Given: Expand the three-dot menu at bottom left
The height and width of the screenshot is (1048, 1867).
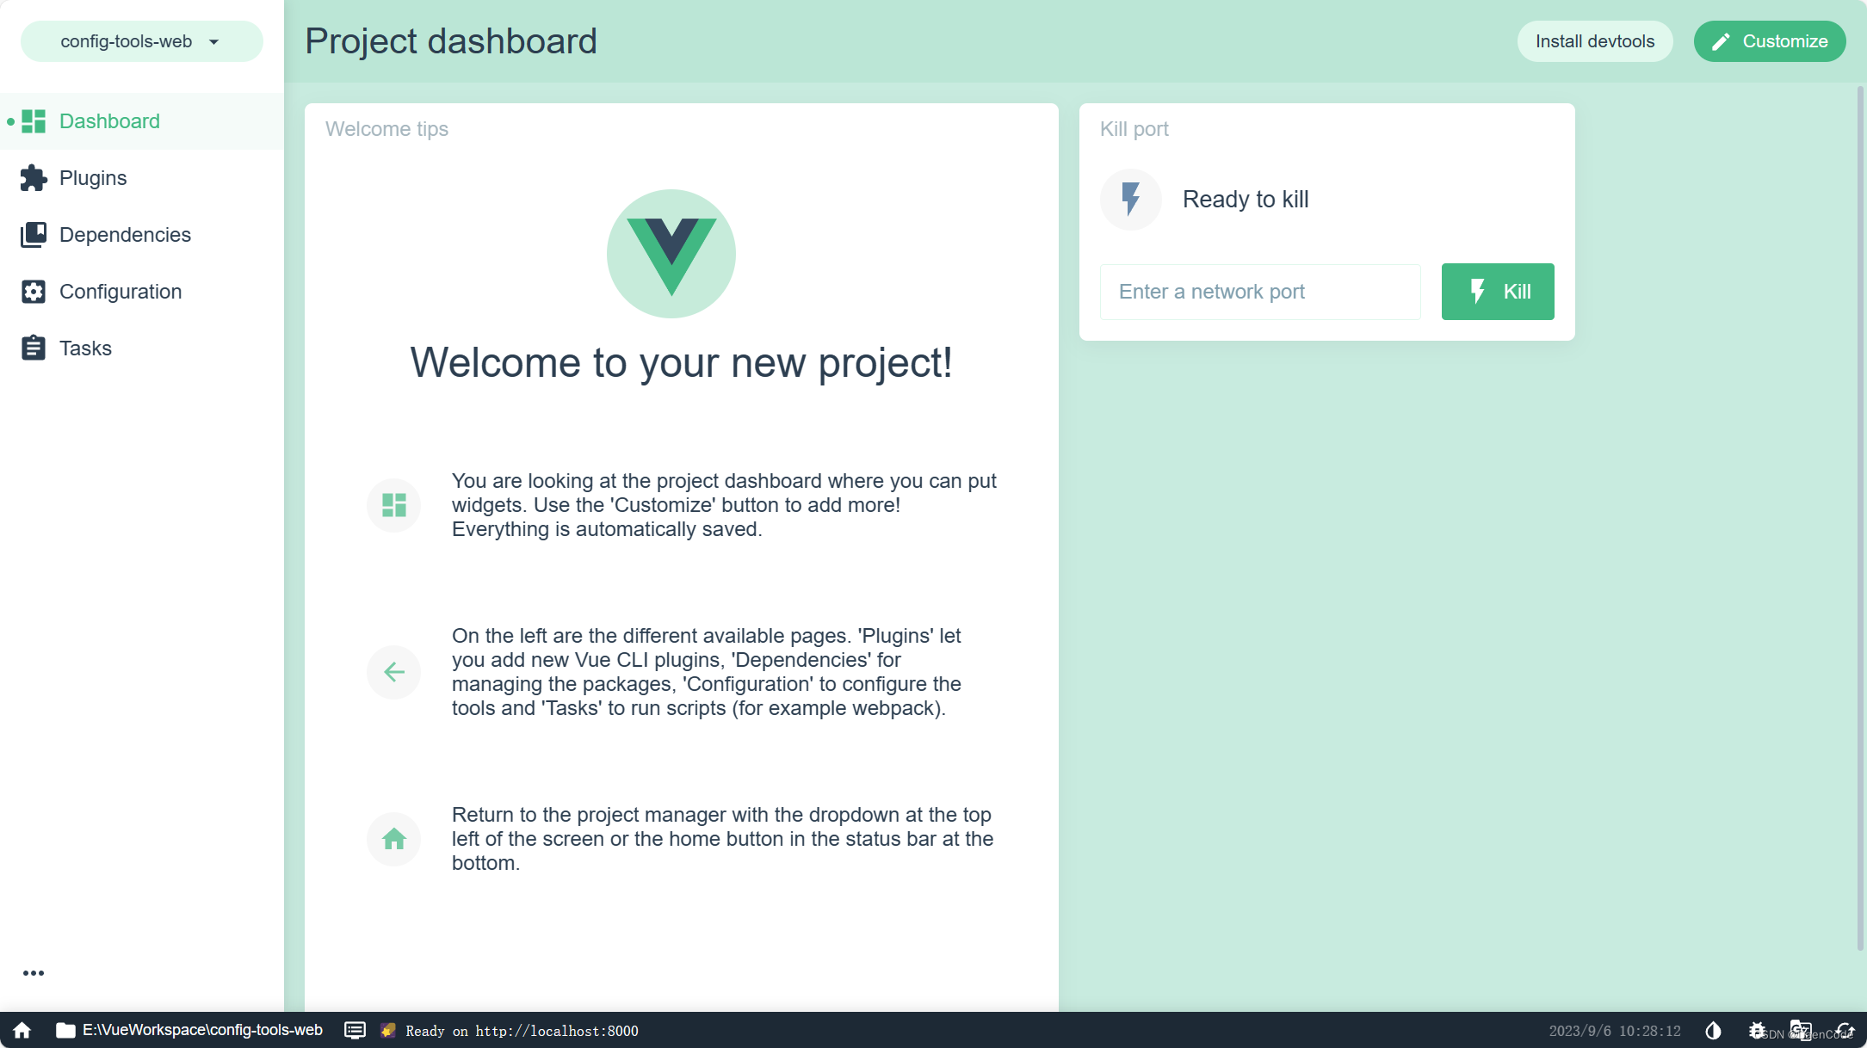Looking at the screenshot, I should [34, 974].
